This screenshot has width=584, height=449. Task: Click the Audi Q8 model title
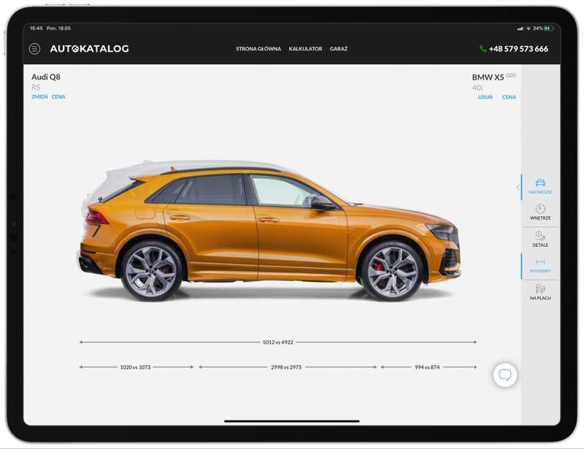[x=46, y=77]
